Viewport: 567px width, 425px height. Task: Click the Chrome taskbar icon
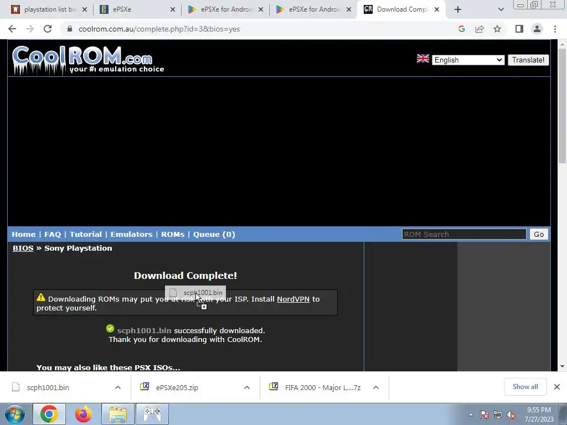(x=49, y=414)
